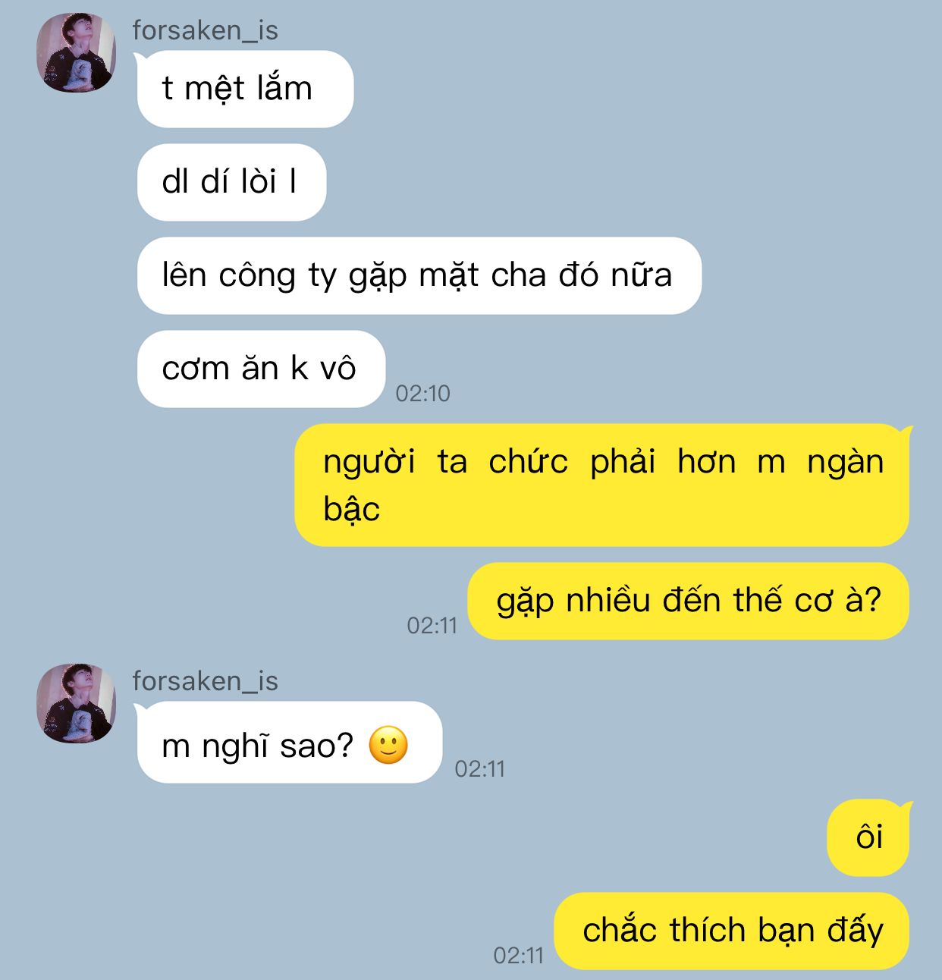
Task: Tap the 02:10 timestamp beside 'cơm ăn k vô'
Action: click(x=422, y=393)
